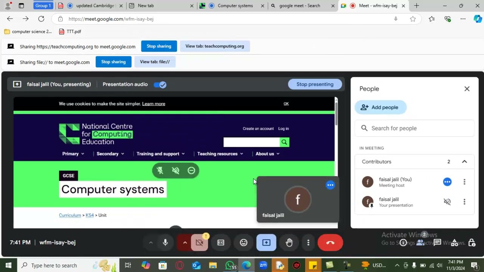Open Primary dropdown menu on site
Image resolution: width=484 pixels, height=272 pixels.
(x=73, y=154)
